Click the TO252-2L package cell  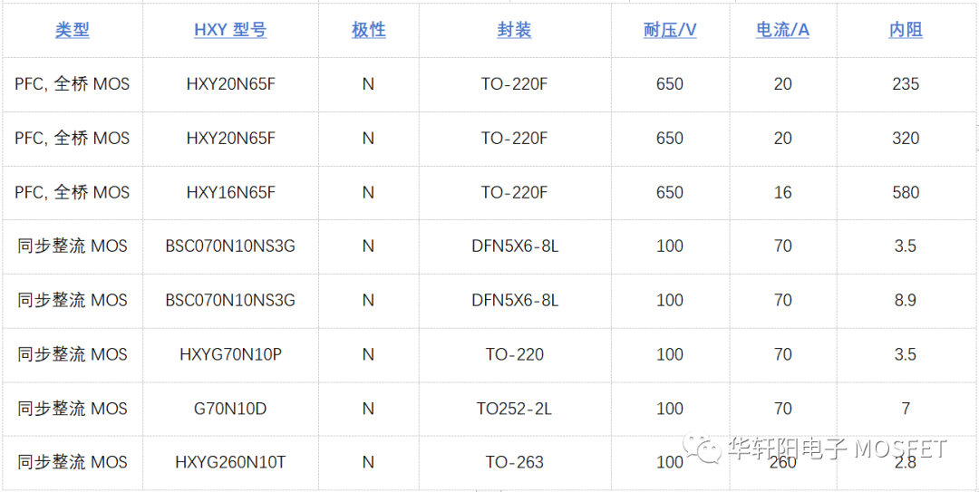click(515, 409)
